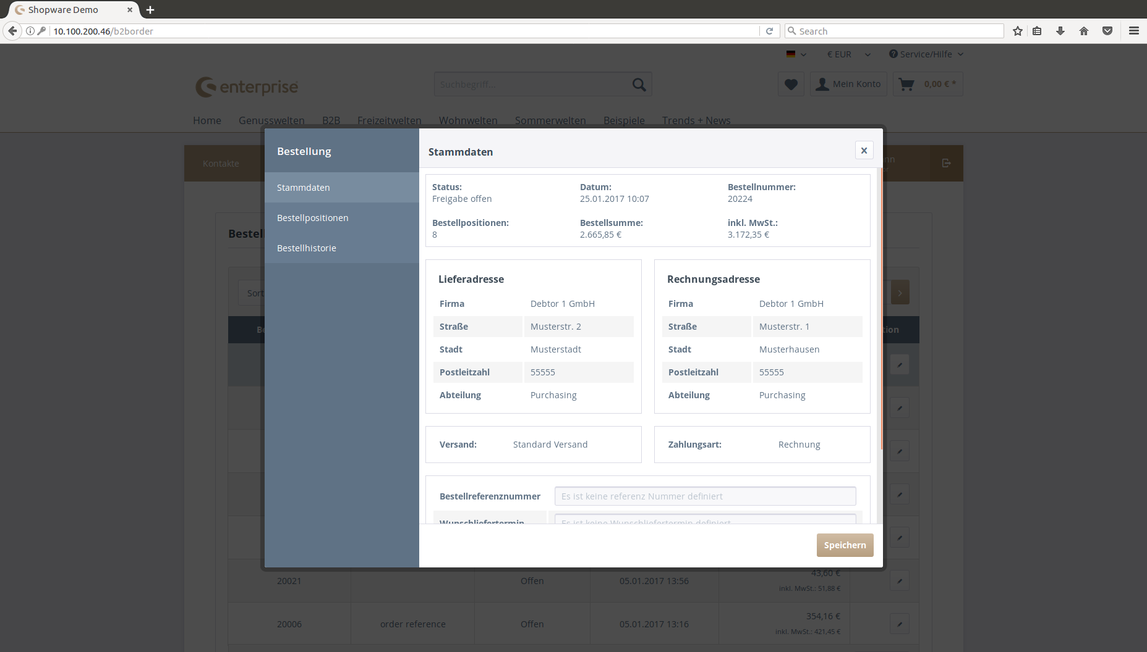
Task: Open the shopping cart
Action: tap(927, 85)
